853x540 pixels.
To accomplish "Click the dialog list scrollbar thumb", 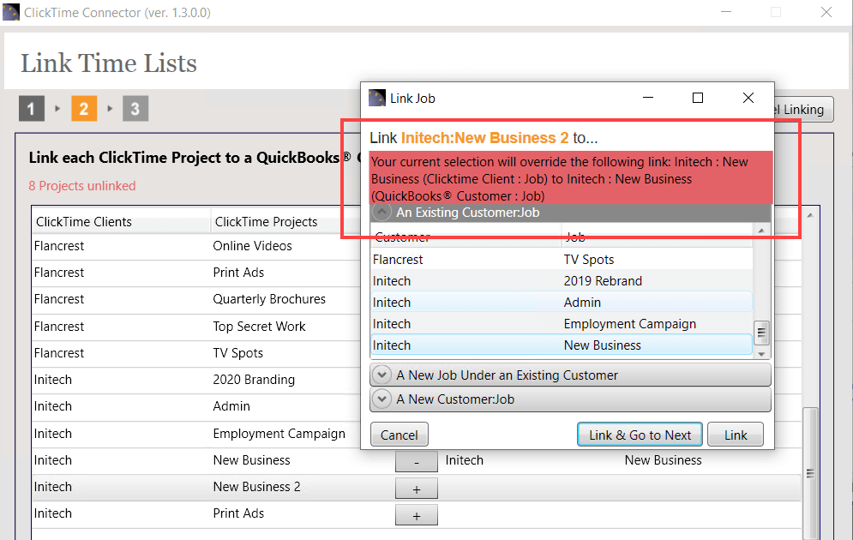I will tap(761, 333).
